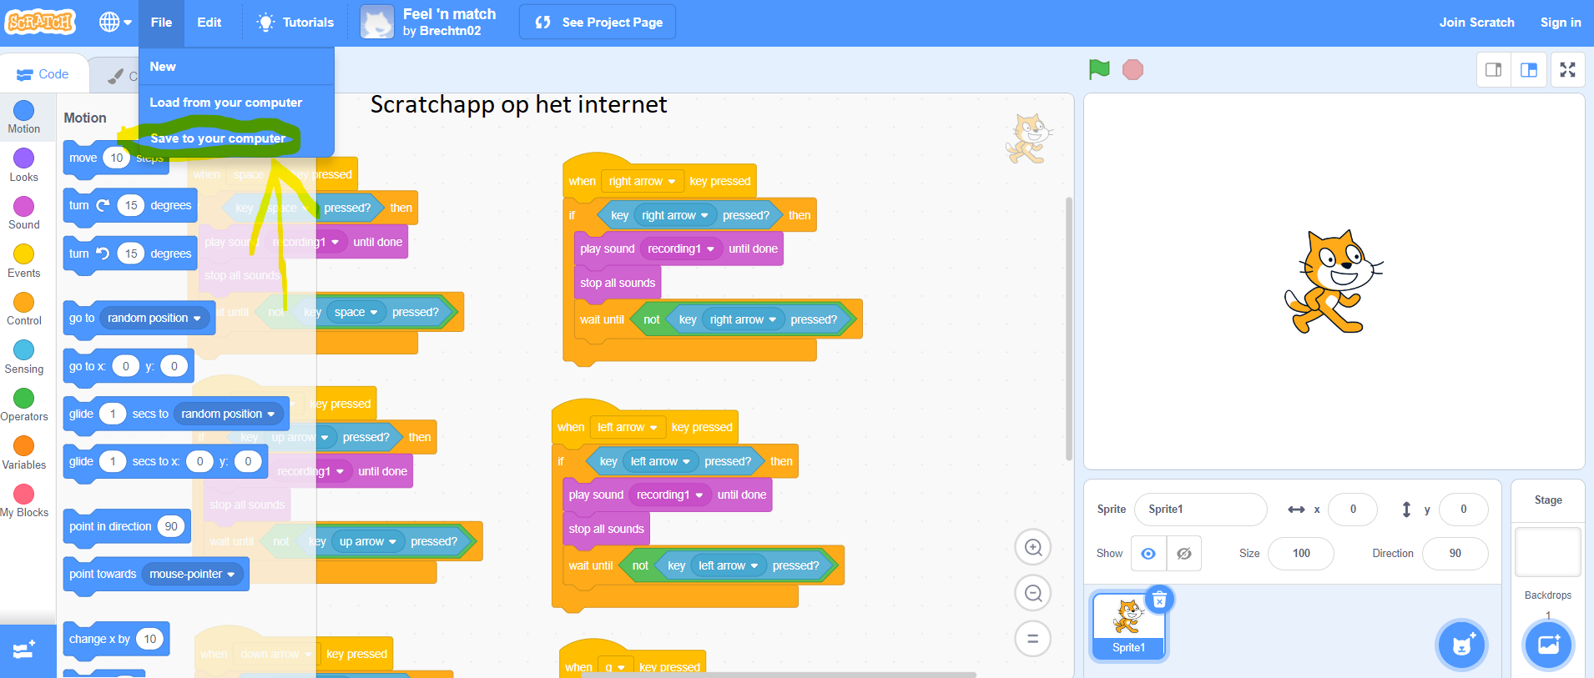Select the Events block category
Viewport: 1594px width, 678px height.
coord(24,261)
